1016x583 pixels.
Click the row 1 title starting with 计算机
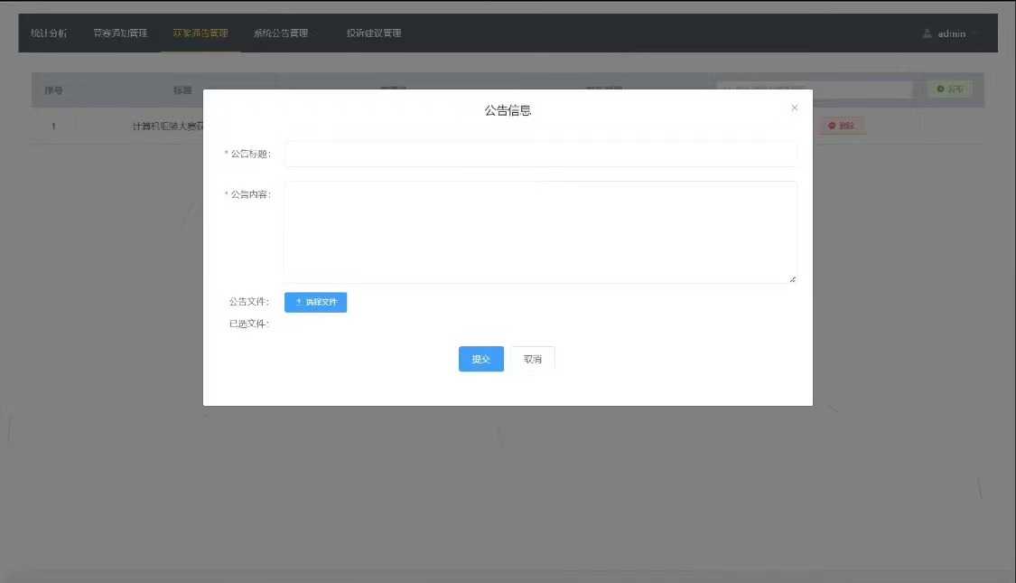click(168, 126)
